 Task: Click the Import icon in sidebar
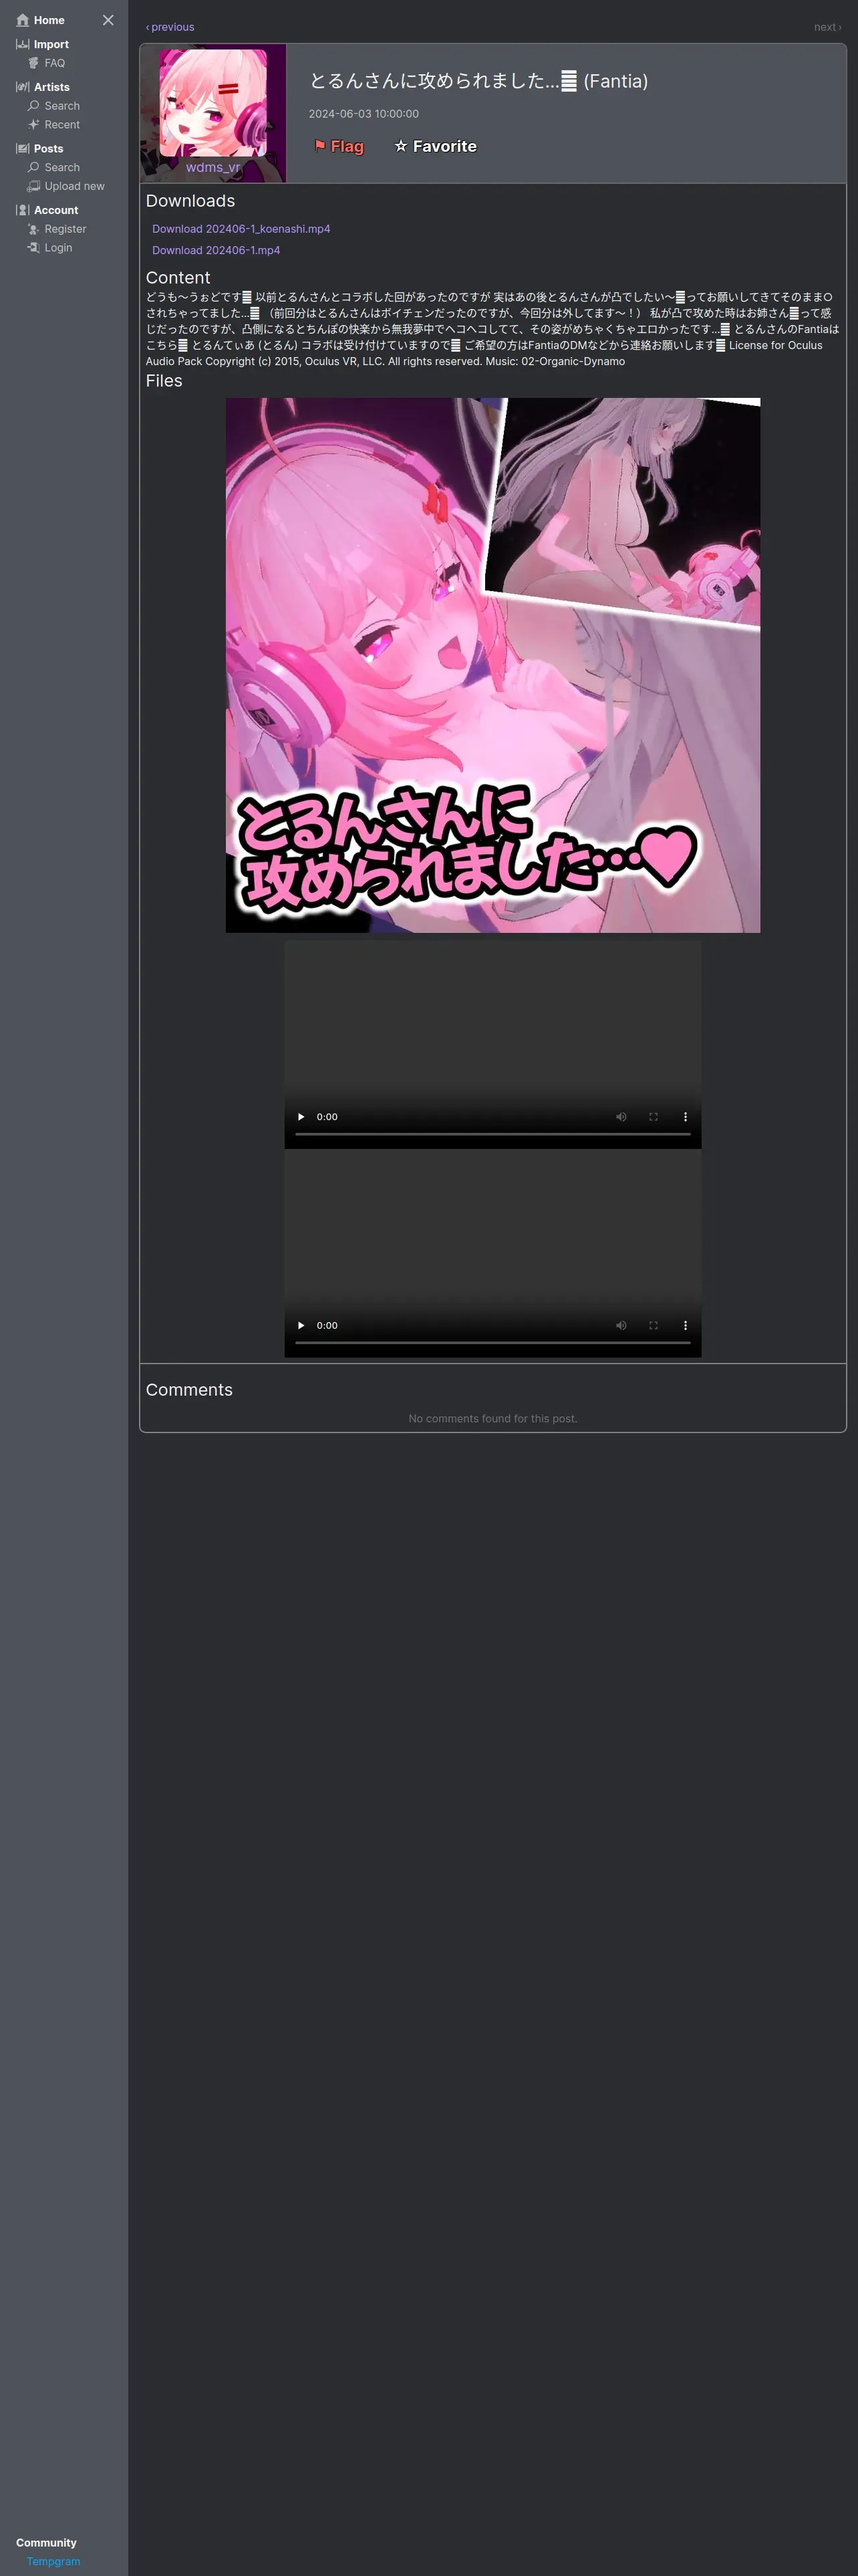(23, 44)
